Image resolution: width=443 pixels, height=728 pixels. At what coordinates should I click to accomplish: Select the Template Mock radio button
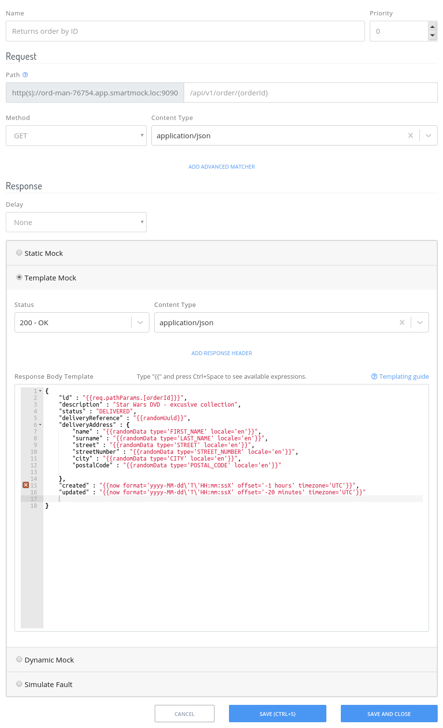(x=19, y=278)
